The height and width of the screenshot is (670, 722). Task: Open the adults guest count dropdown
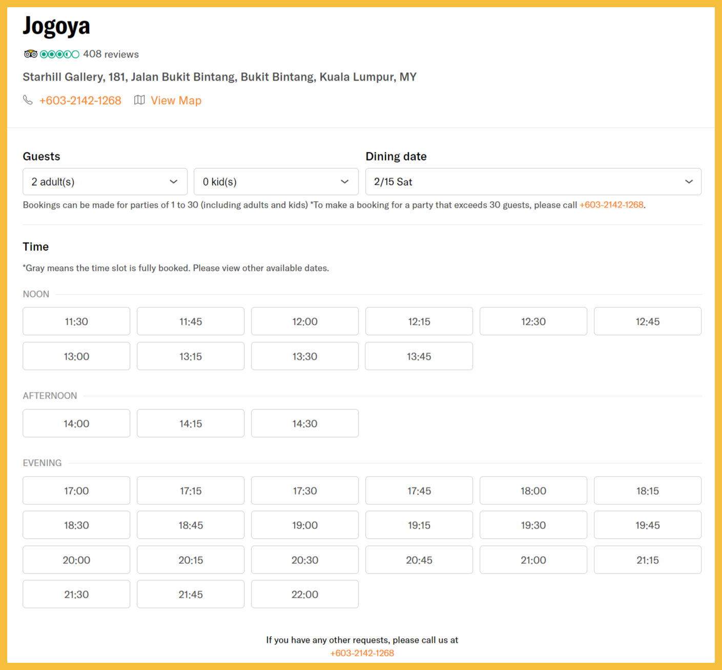point(105,182)
